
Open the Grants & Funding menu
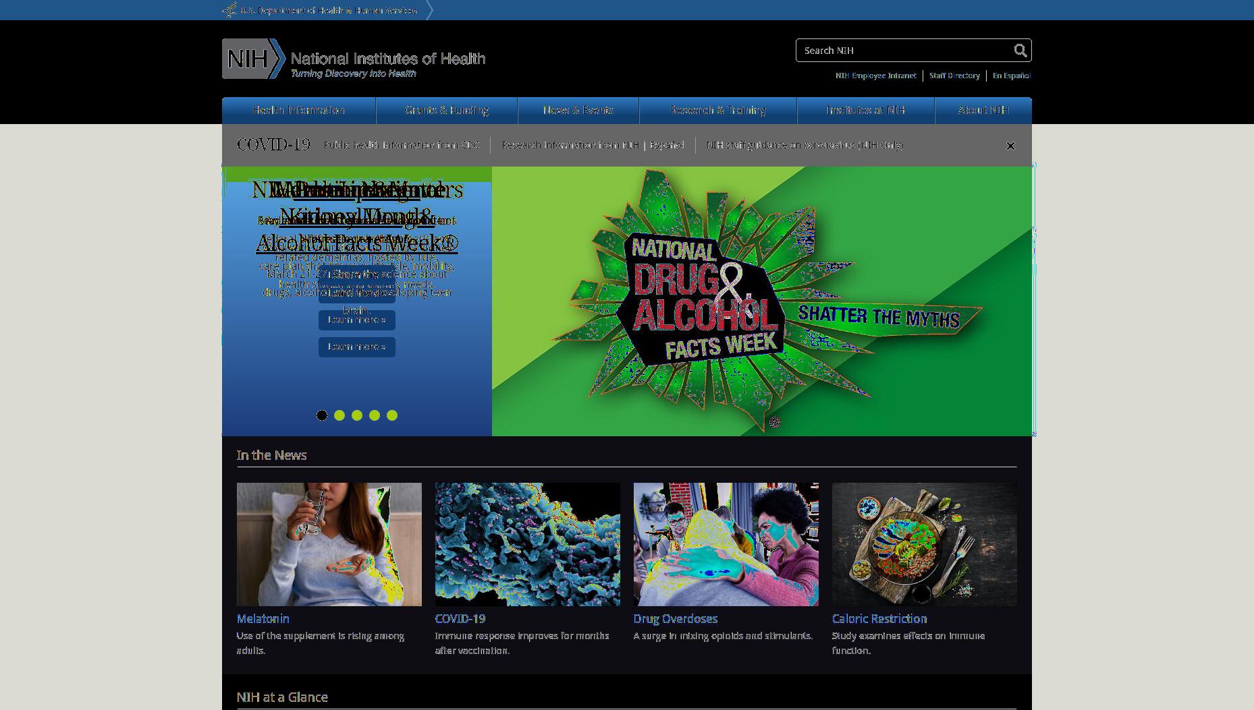[x=447, y=111]
